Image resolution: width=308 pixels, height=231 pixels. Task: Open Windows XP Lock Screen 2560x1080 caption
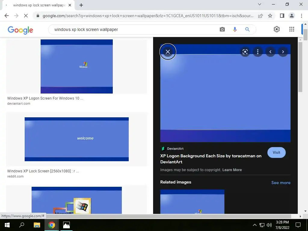pos(43,171)
